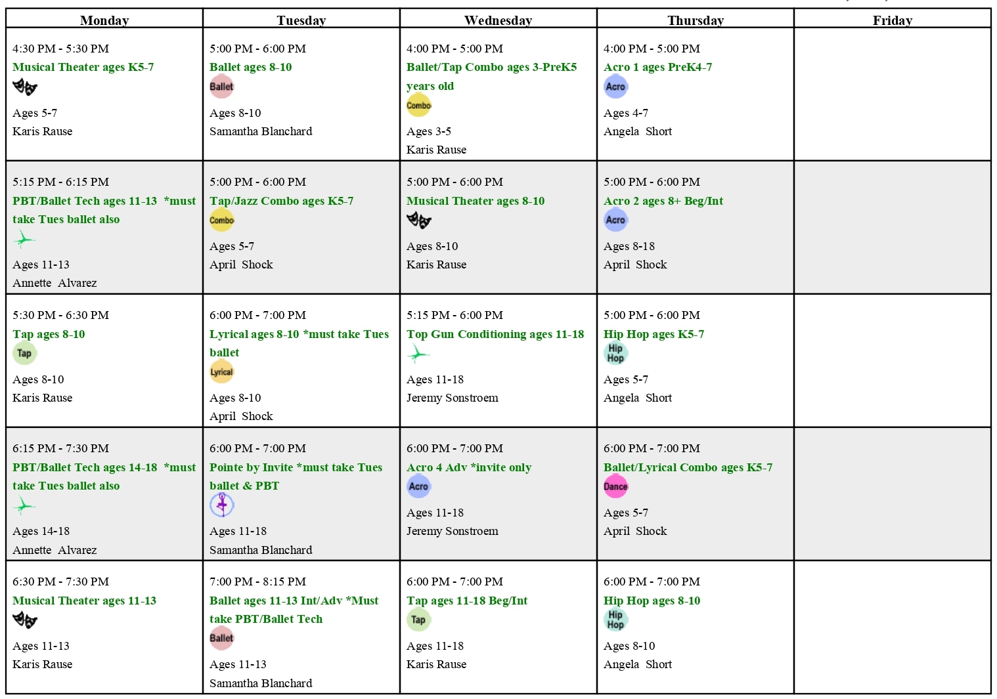997x699 pixels.
Task: Click the blue Acro badge under Acro 1 ages PreK4-7
Action: click(x=615, y=87)
